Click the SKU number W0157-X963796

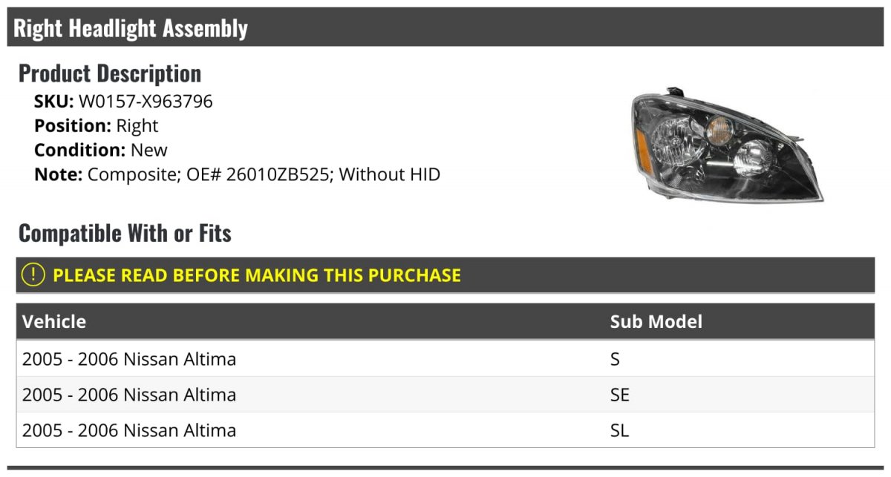click(x=146, y=102)
